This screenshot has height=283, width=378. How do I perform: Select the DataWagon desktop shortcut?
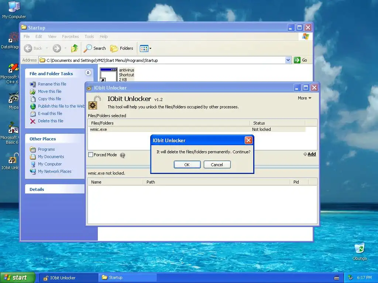coord(10,41)
